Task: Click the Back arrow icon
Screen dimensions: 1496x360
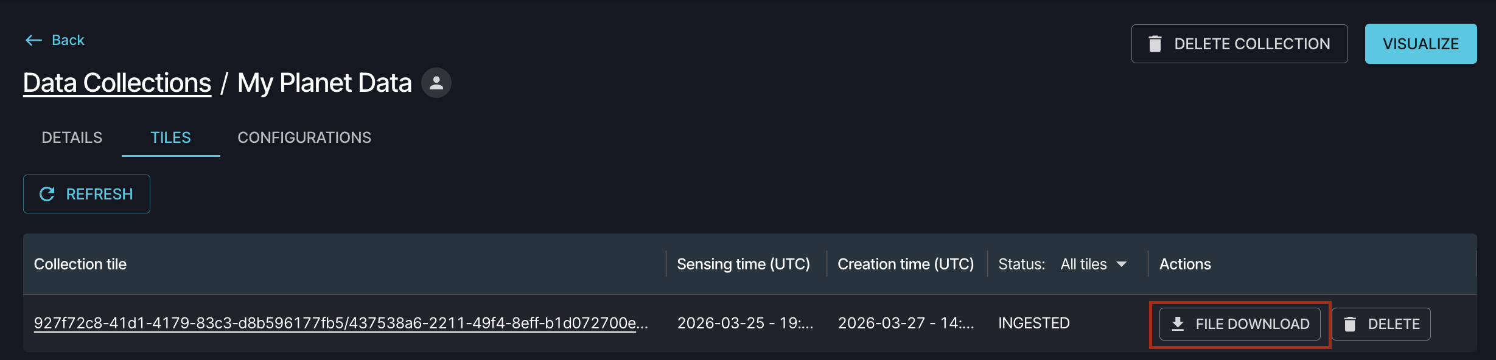Action: tap(33, 40)
